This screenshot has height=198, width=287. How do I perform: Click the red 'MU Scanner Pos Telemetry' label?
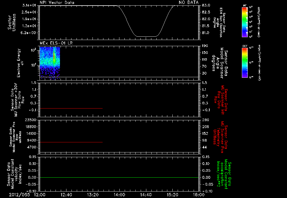pyautogui.click(x=220, y=137)
